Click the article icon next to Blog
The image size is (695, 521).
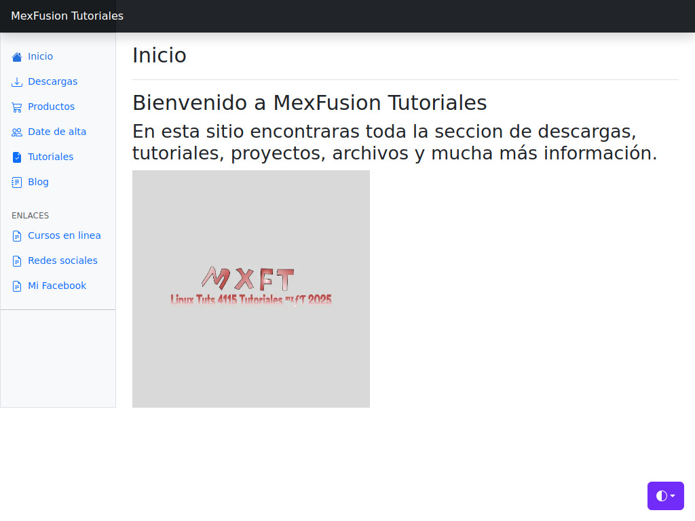[x=16, y=182]
